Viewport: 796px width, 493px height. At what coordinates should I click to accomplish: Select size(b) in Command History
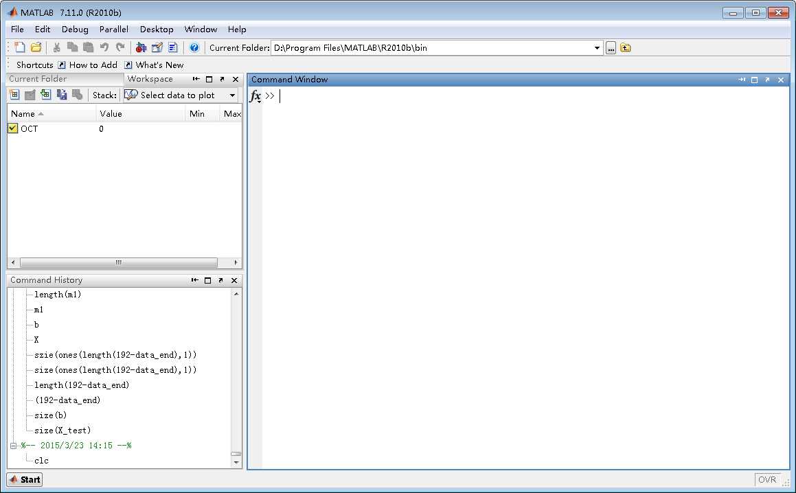pyautogui.click(x=50, y=415)
